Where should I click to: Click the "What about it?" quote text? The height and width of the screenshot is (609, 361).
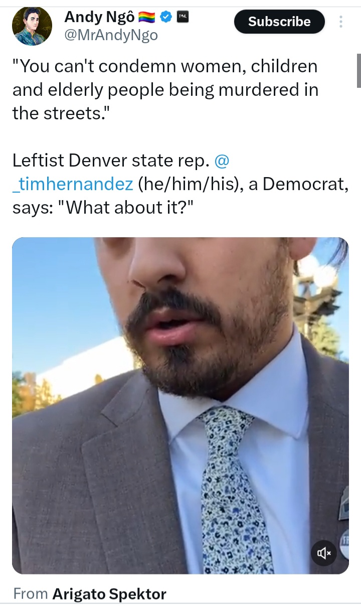click(126, 207)
